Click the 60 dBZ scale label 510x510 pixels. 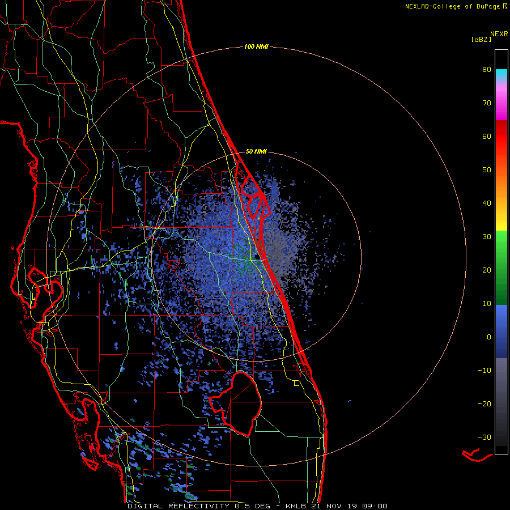pyautogui.click(x=487, y=136)
